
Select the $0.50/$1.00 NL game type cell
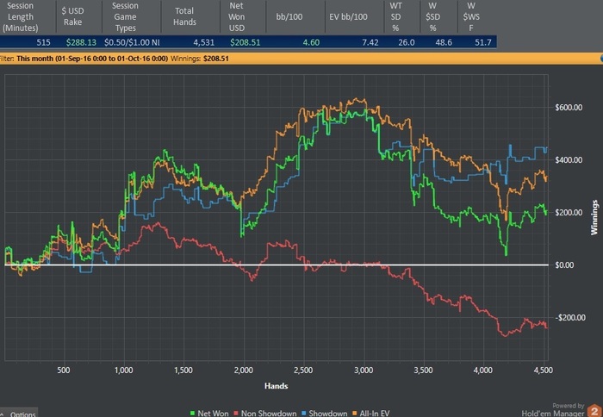coord(132,42)
